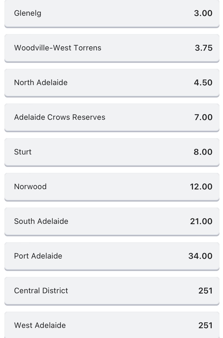Click the 3.00 odds for Glenelg

[203, 13]
